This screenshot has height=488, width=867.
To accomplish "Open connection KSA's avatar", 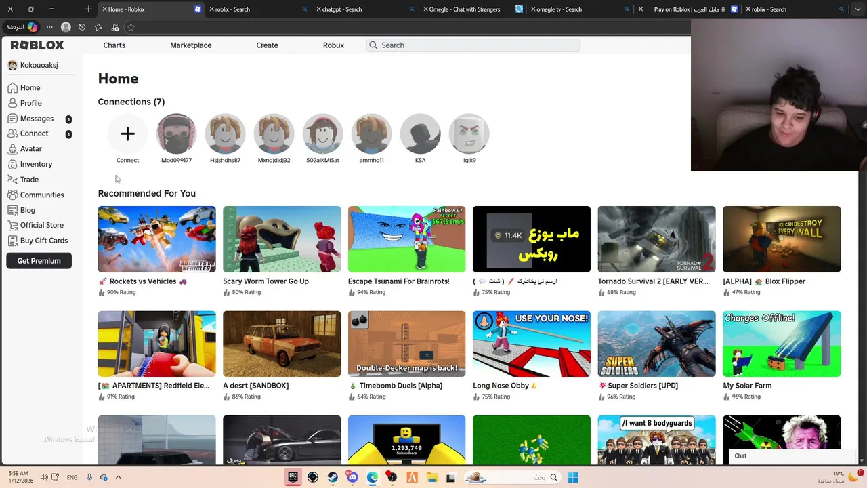I will (x=420, y=134).
